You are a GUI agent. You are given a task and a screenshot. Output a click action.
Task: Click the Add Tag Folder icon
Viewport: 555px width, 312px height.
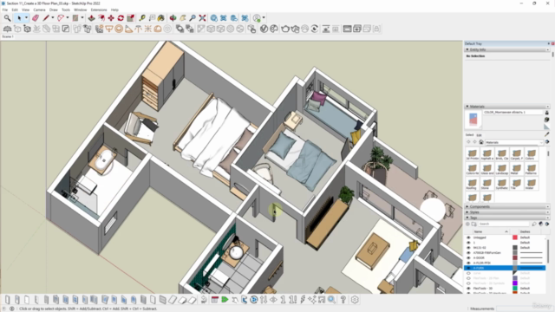coord(474,224)
